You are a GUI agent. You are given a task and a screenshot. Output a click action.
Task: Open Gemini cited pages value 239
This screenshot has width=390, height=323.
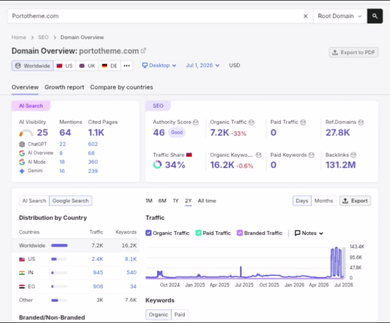(x=93, y=171)
